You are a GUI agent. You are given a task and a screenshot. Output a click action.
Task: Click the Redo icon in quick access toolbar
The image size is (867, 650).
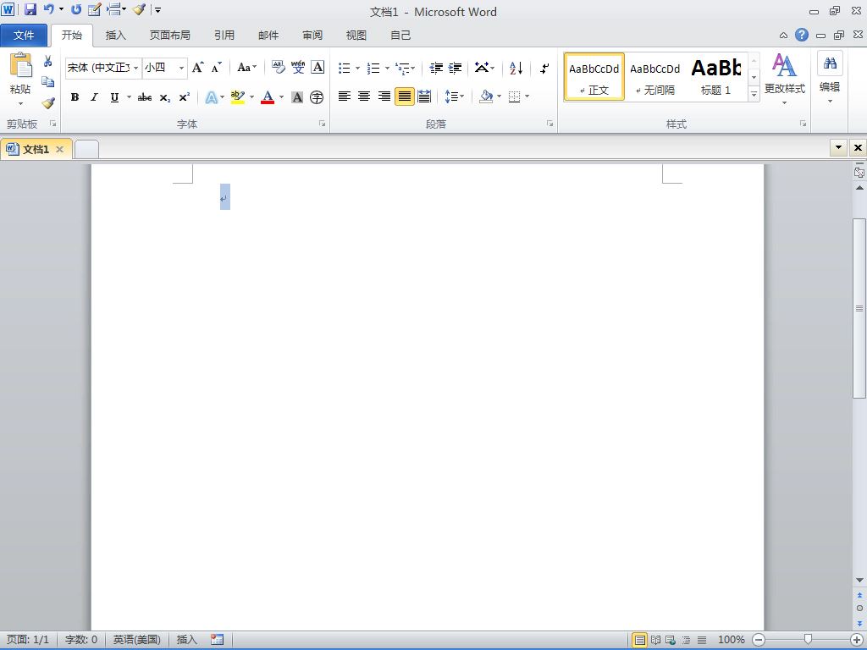[76, 9]
